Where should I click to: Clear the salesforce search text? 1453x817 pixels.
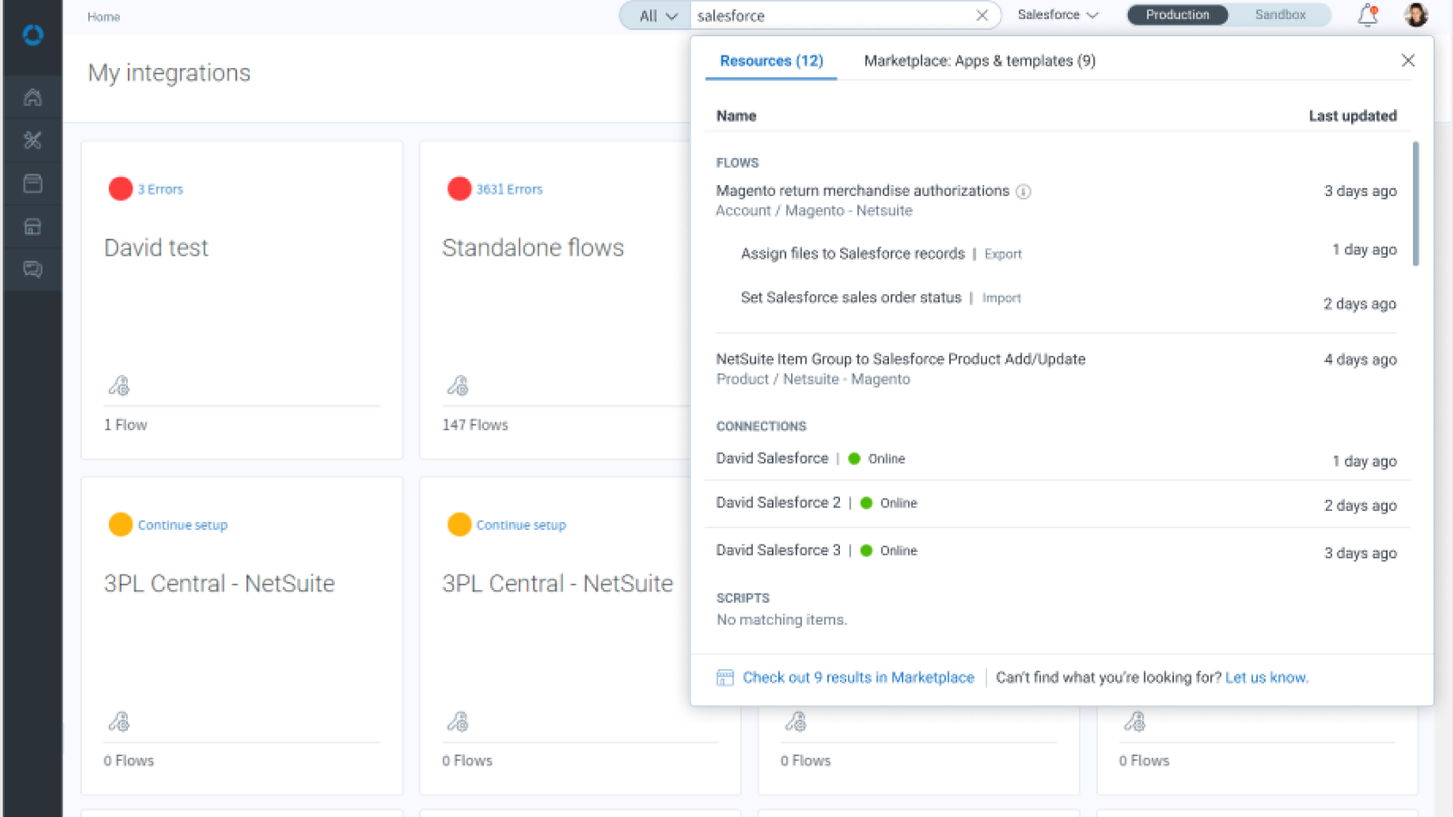(x=982, y=15)
